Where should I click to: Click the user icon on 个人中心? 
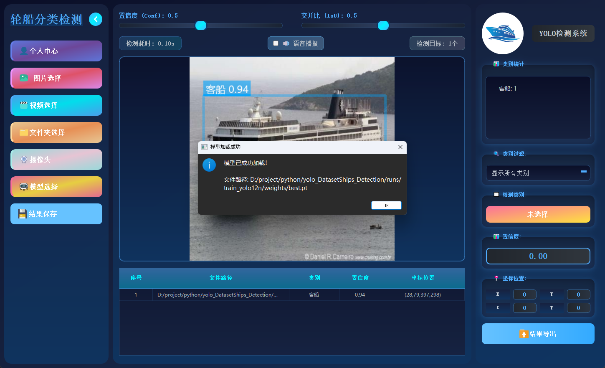(24, 51)
